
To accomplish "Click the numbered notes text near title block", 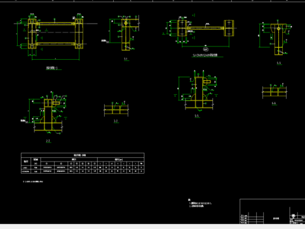I will [x=200, y=203].
